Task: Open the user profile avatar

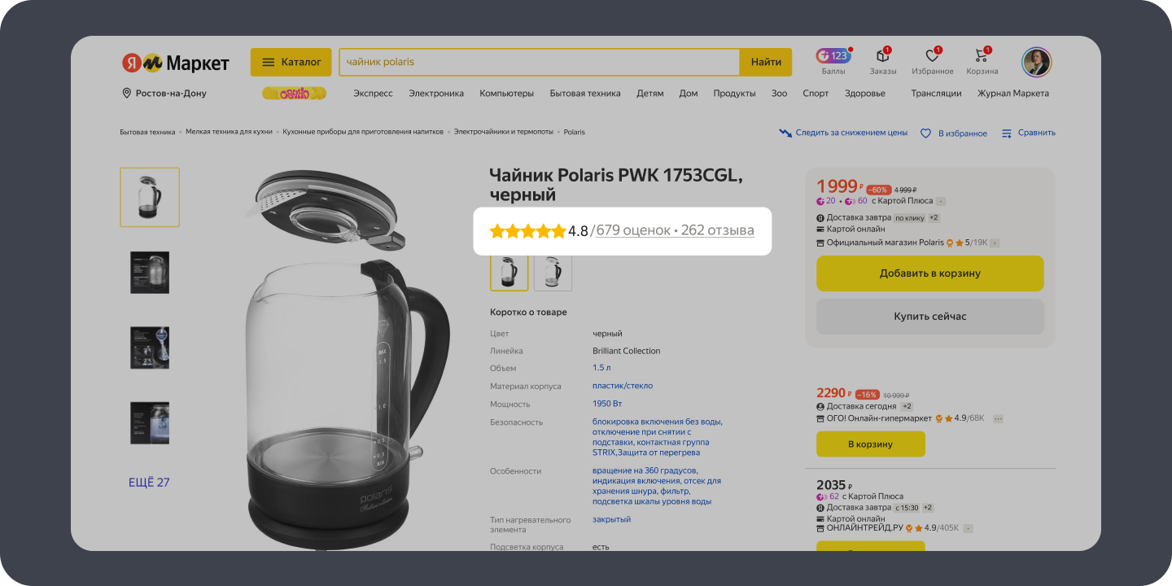Action: pyautogui.click(x=1036, y=62)
